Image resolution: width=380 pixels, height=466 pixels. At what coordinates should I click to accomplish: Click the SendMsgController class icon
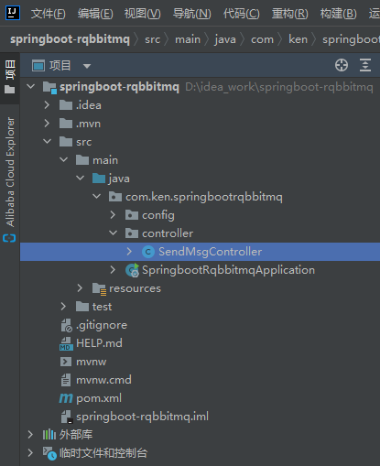pos(148,252)
